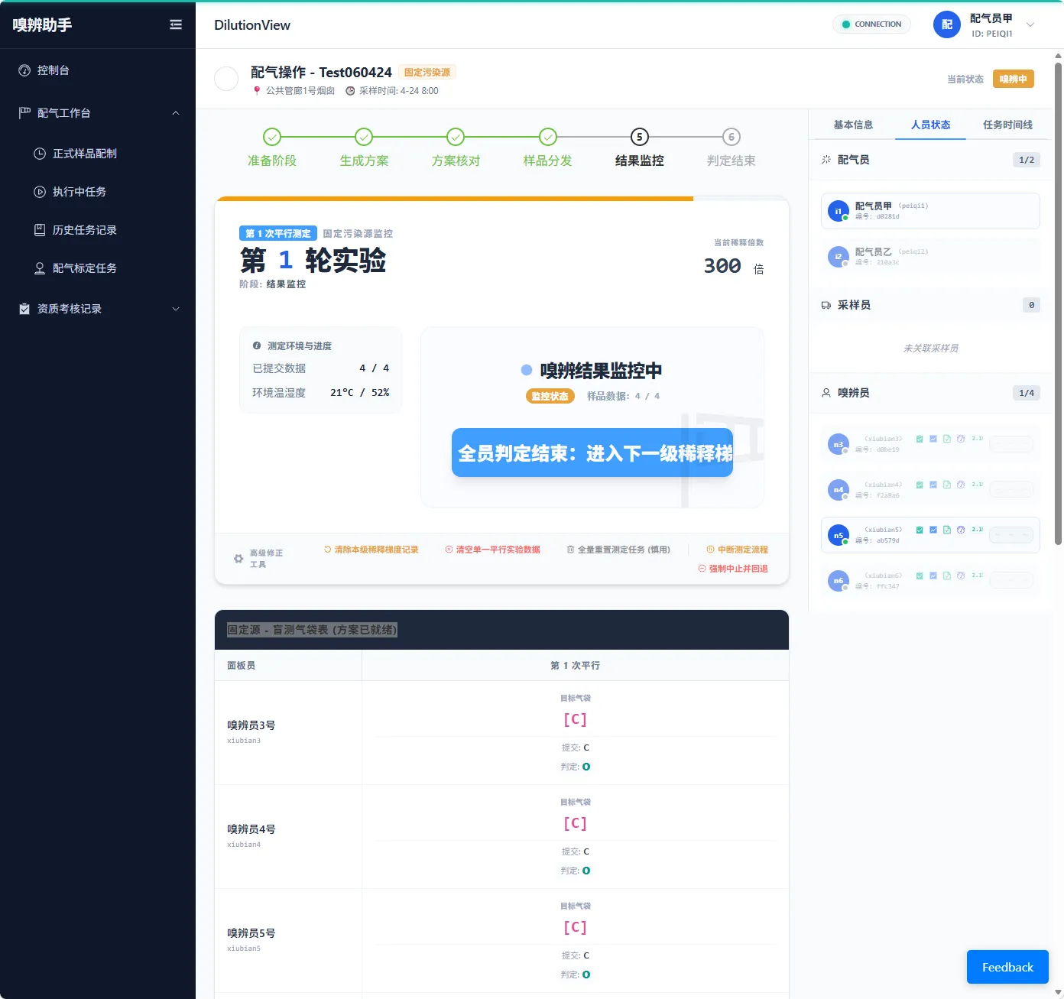Click xiubian4's purple gauge icon
The image size is (1064, 999).
coord(961,485)
